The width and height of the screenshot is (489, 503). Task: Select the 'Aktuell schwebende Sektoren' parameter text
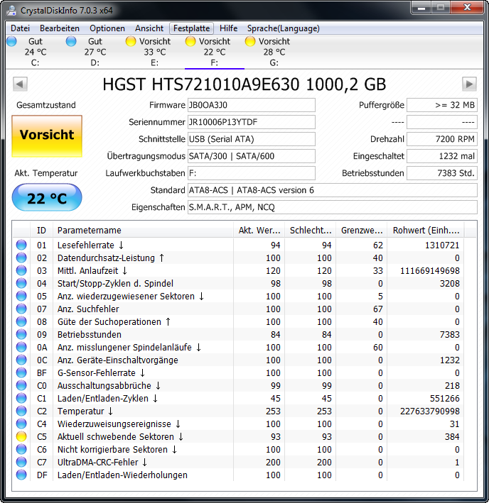point(116,436)
